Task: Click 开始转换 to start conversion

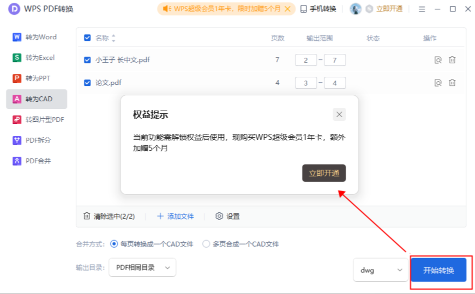Action: [x=438, y=270]
